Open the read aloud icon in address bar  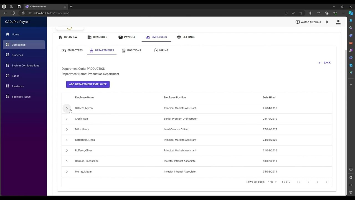click(x=293, y=13)
